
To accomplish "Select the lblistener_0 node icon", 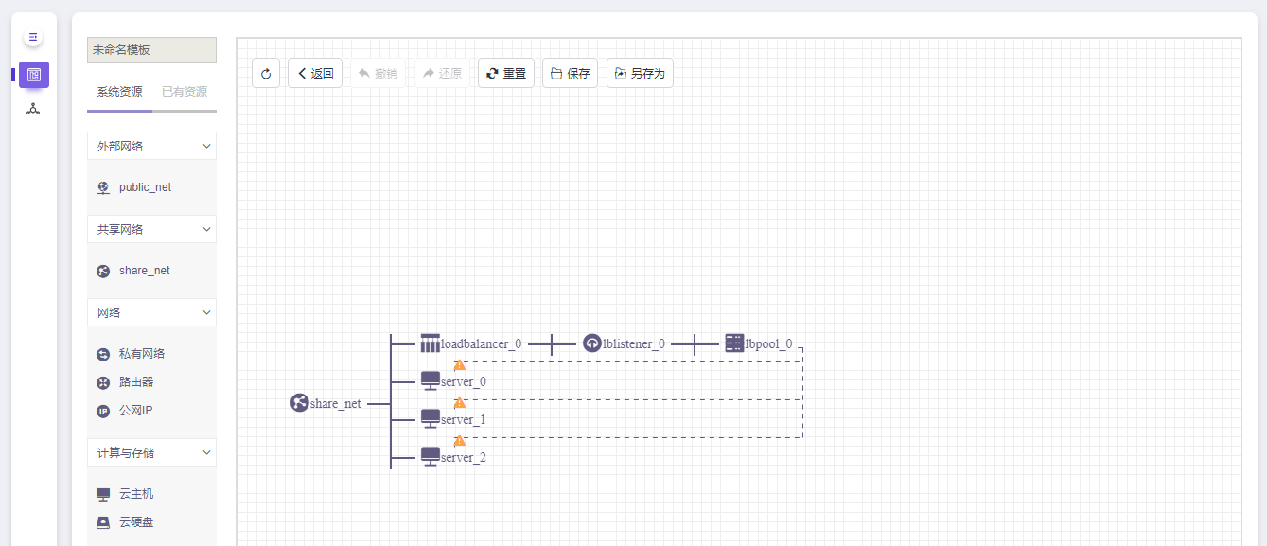I will point(592,343).
